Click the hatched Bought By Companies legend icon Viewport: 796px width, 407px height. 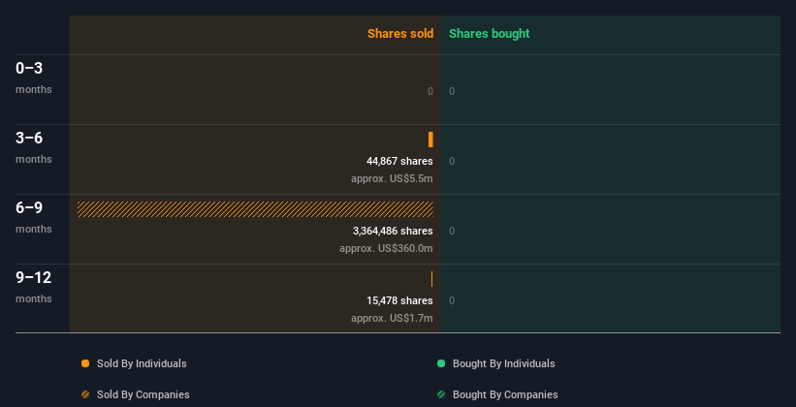[441, 394]
